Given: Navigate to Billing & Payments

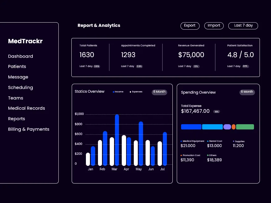Looking at the screenshot, I should 28,129.
